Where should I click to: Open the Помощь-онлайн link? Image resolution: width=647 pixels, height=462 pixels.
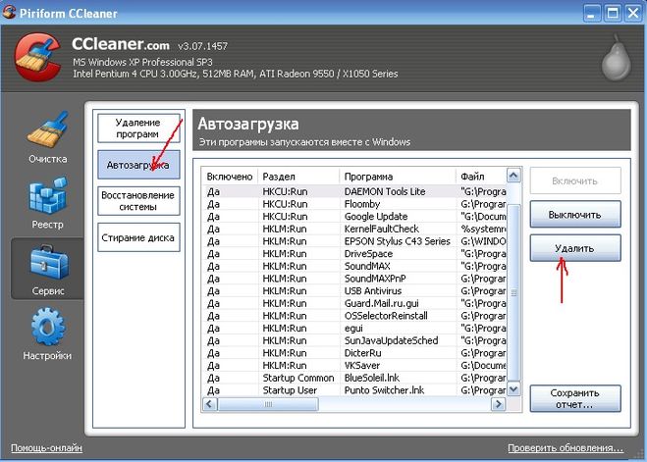point(46,448)
